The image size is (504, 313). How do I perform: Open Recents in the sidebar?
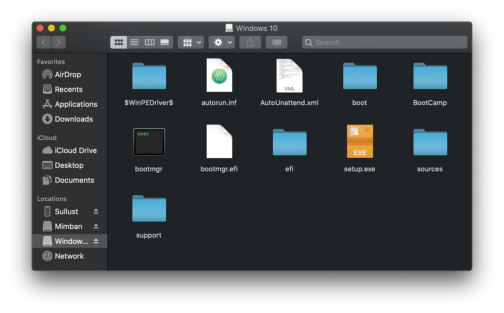(x=70, y=89)
